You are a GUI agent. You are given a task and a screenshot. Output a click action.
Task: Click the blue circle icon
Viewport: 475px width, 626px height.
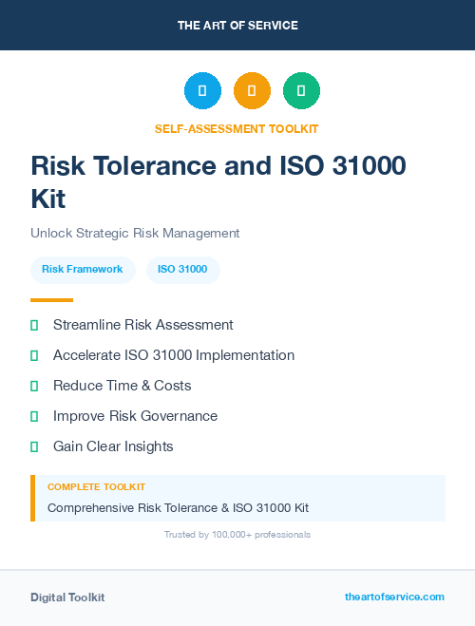coord(202,90)
